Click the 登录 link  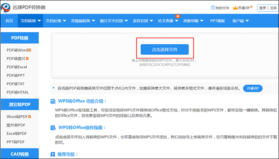262,8
